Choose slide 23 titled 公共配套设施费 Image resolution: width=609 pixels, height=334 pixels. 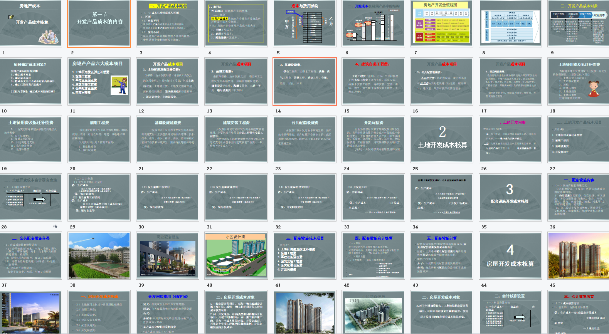click(x=305, y=139)
